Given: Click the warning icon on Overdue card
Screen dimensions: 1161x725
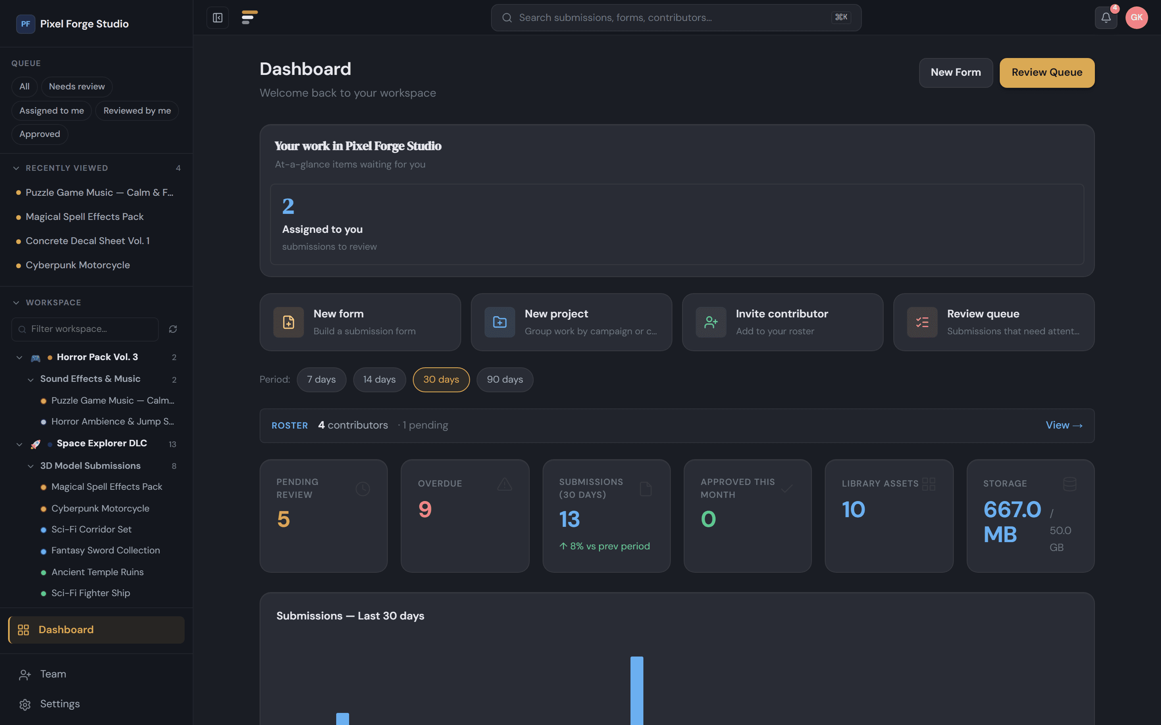Looking at the screenshot, I should (x=504, y=484).
